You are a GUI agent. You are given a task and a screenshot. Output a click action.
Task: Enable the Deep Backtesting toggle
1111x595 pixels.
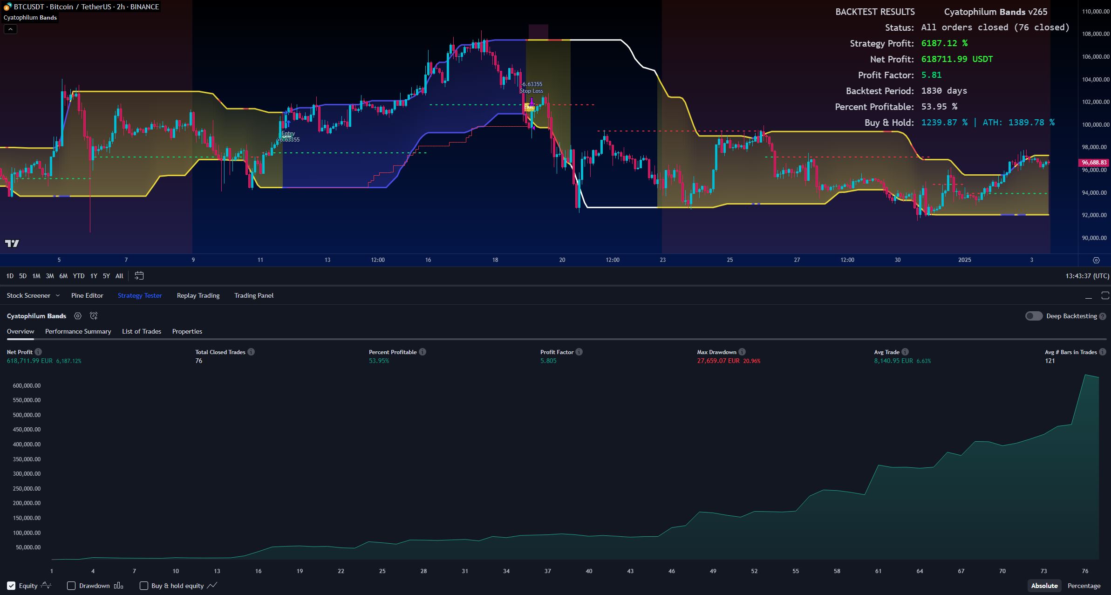pyautogui.click(x=1034, y=316)
